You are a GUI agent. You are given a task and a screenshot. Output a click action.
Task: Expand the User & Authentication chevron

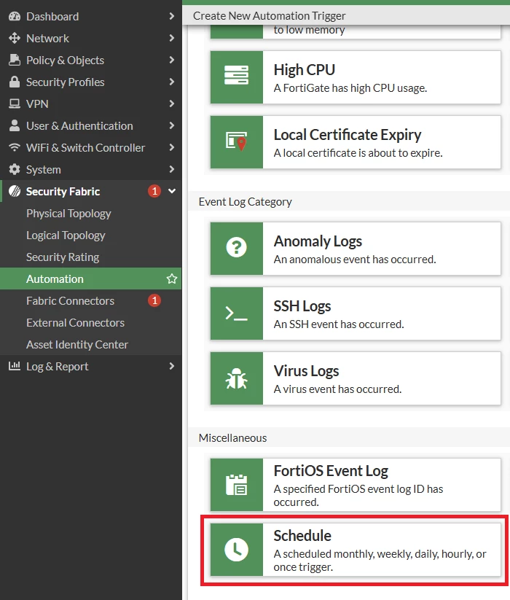[x=172, y=125]
